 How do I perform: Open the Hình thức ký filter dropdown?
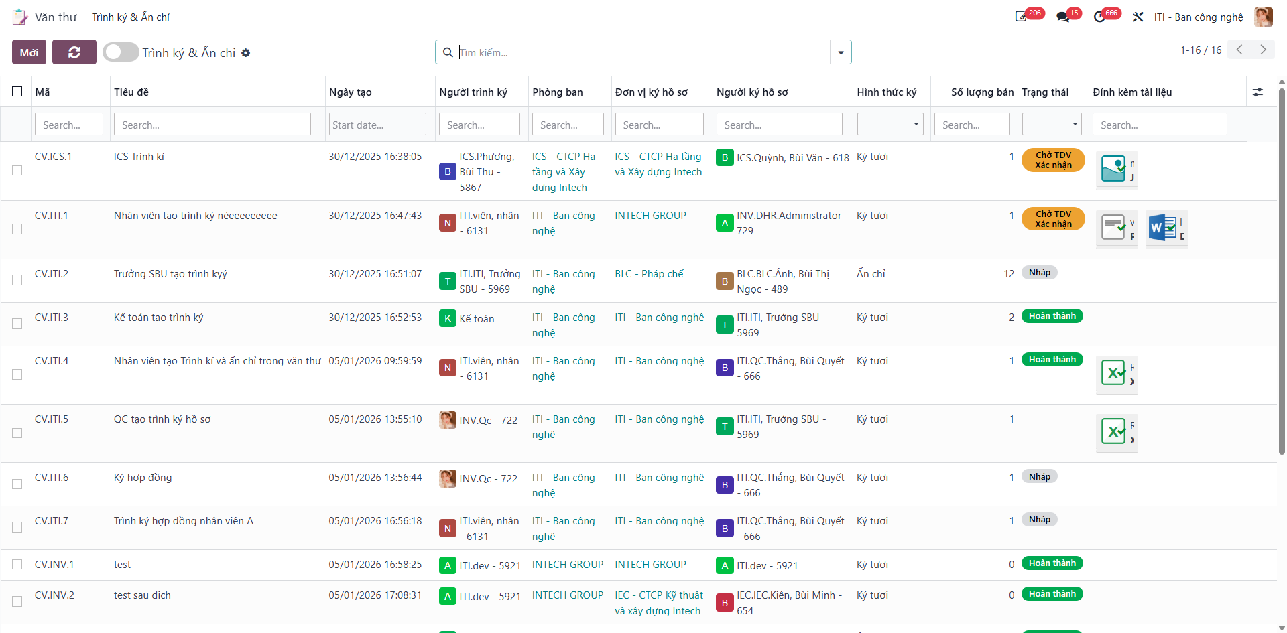pyautogui.click(x=890, y=124)
